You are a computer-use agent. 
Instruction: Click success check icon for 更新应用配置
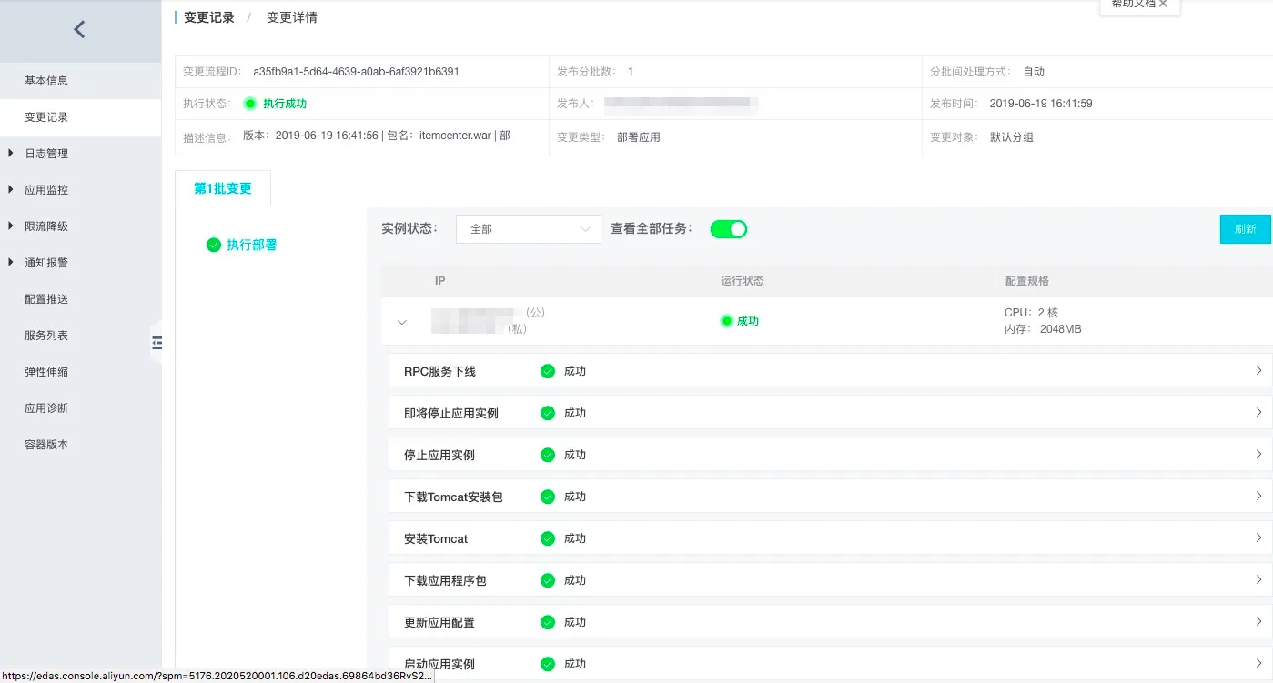click(x=548, y=622)
